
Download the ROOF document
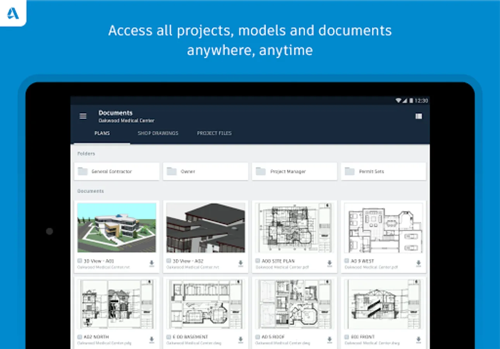click(330, 340)
